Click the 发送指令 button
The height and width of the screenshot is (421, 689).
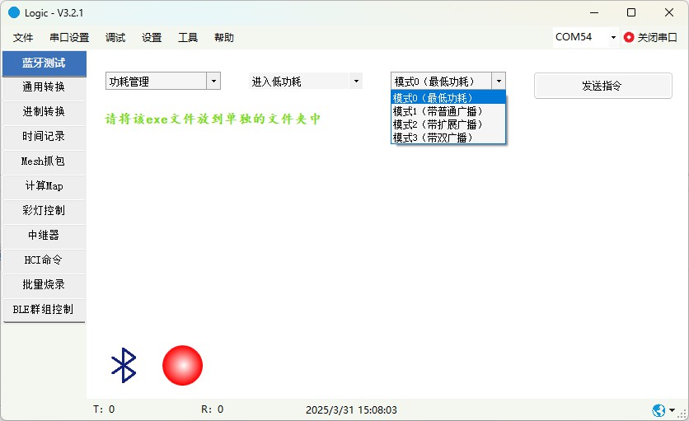point(603,86)
